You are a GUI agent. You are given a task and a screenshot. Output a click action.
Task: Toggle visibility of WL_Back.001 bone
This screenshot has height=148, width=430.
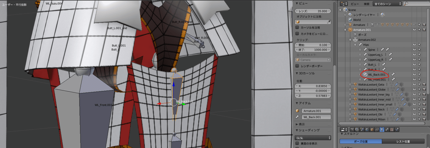[415, 74]
